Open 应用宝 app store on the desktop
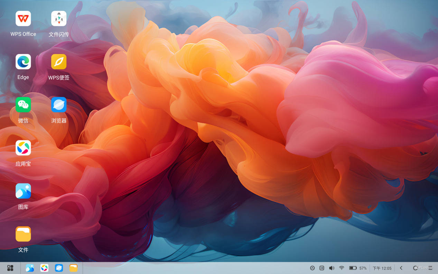This screenshot has height=274, width=438. pos(23,148)
